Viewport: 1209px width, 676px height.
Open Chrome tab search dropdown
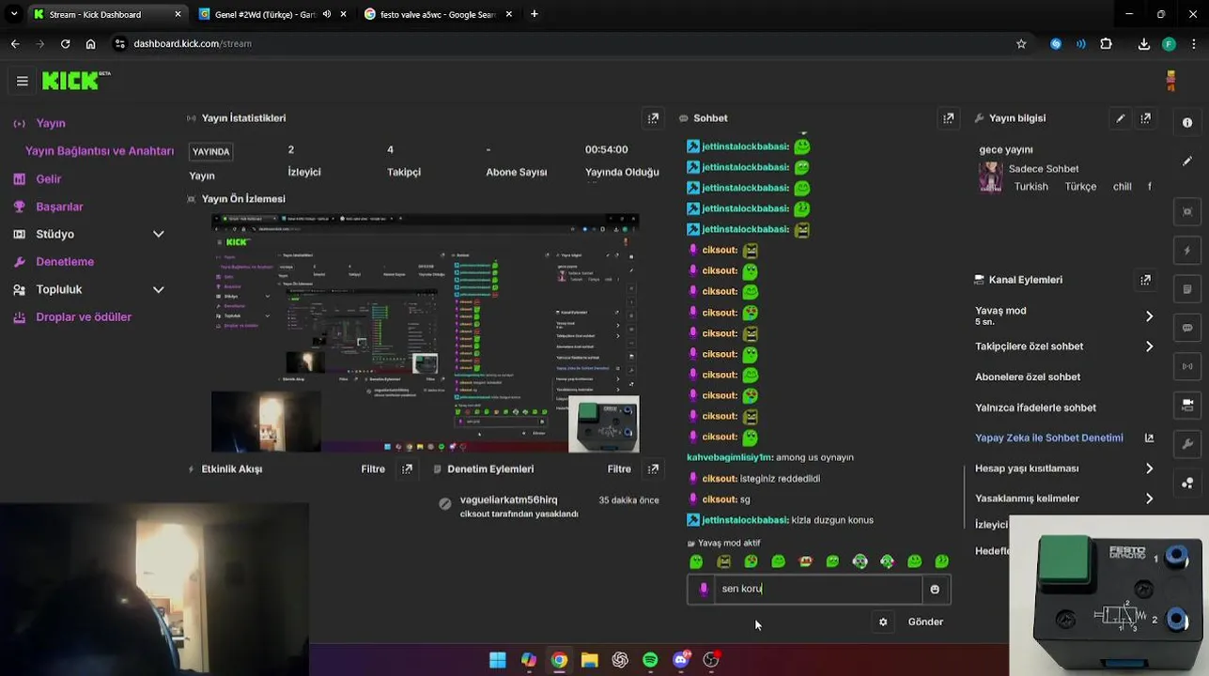[x=13, y=14]
